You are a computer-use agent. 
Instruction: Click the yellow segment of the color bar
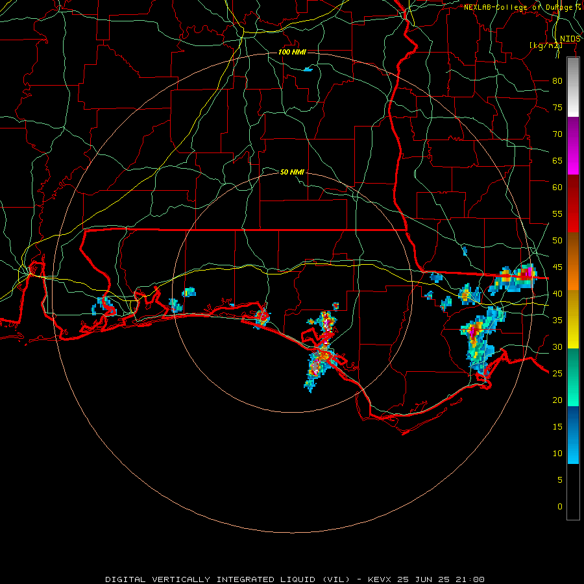tap(573, 319)
